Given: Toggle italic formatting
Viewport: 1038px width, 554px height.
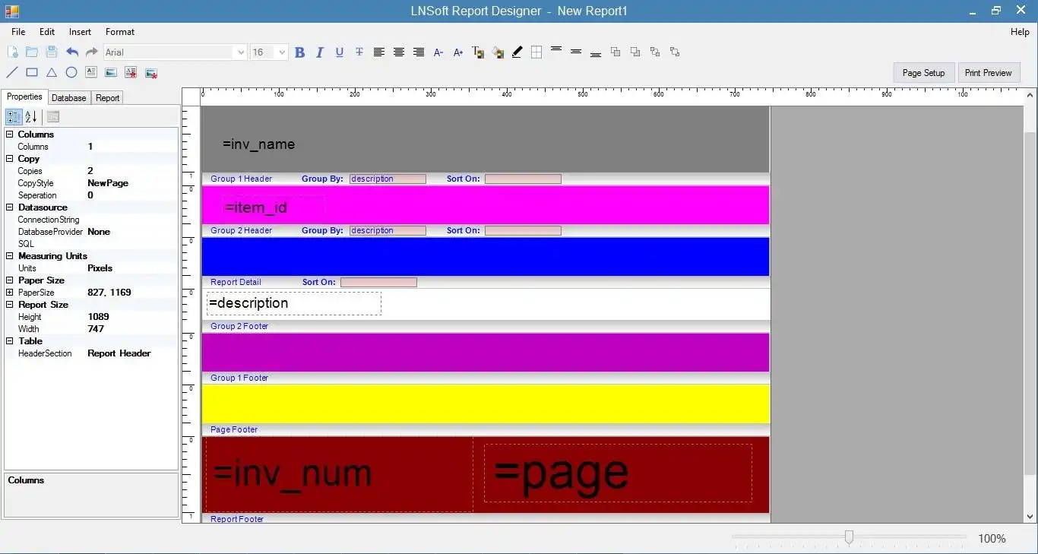Looking at the screenshot, I should (x=319, y=52).
